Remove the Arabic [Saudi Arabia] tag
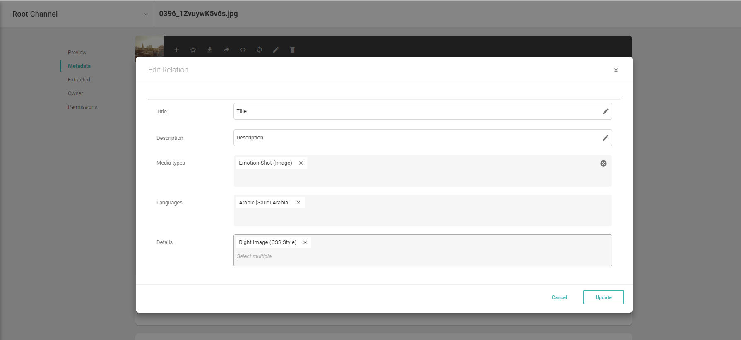 coord(298,203)
